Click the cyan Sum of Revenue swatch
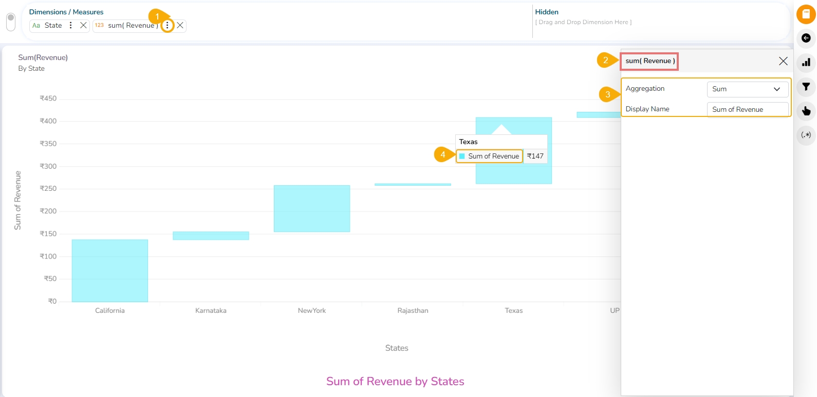The image size is (817, 397). tap(462, 156)
